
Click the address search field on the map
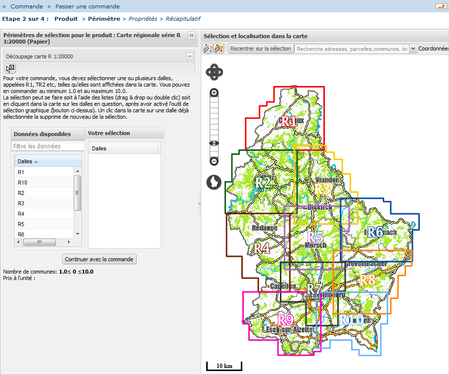[351, 49]
